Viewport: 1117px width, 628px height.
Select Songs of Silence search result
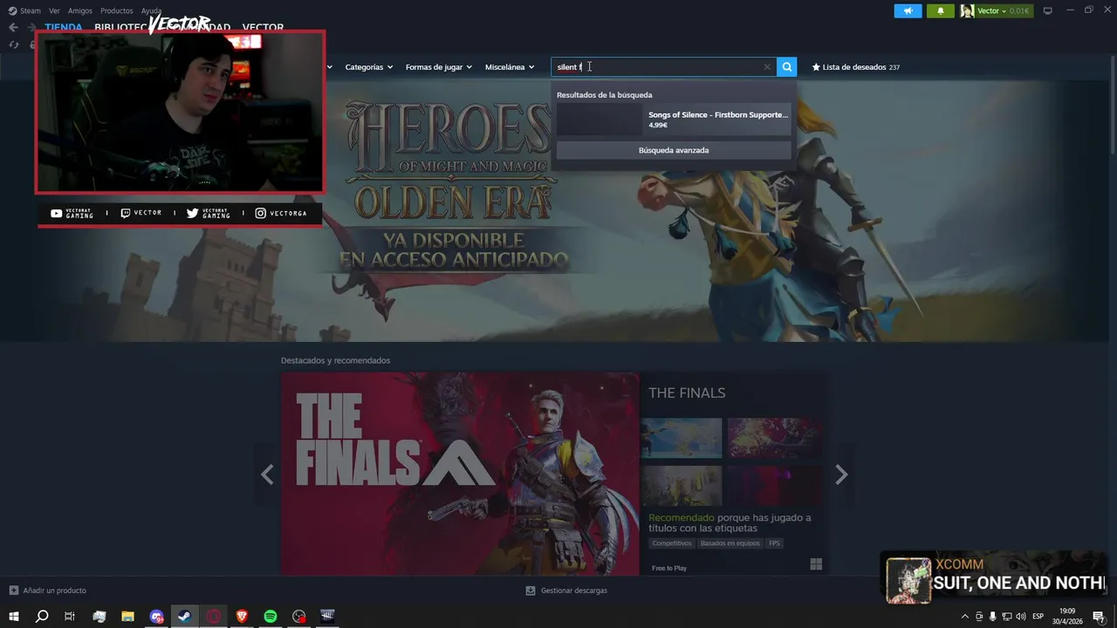[674, 119]
